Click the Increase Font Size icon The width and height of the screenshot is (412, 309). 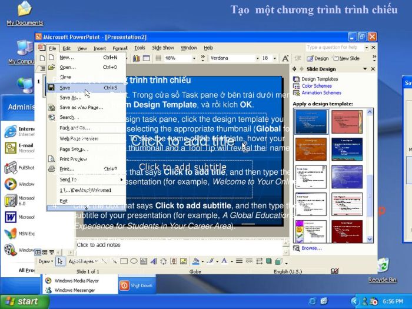pos(285,58)
